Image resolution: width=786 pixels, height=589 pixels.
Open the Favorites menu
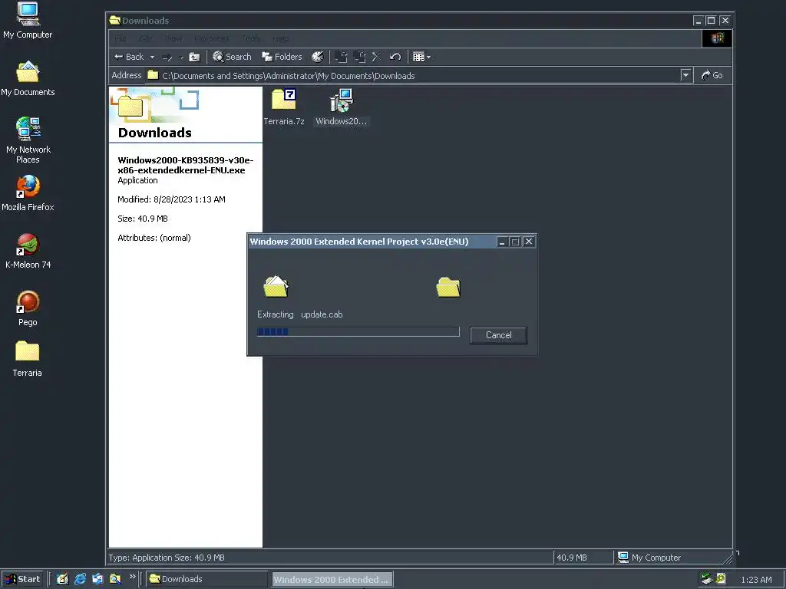tap(212, 38)
